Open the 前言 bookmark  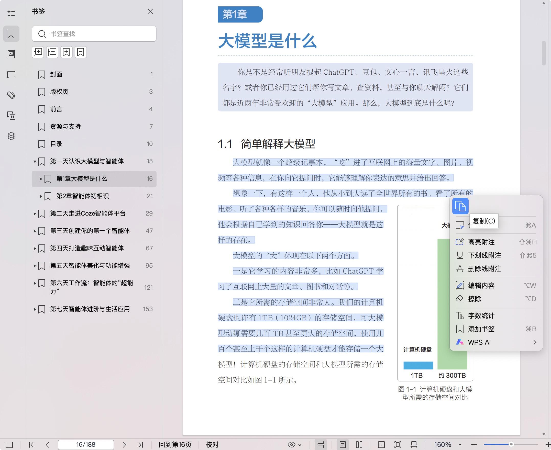[x=94, y=109]
